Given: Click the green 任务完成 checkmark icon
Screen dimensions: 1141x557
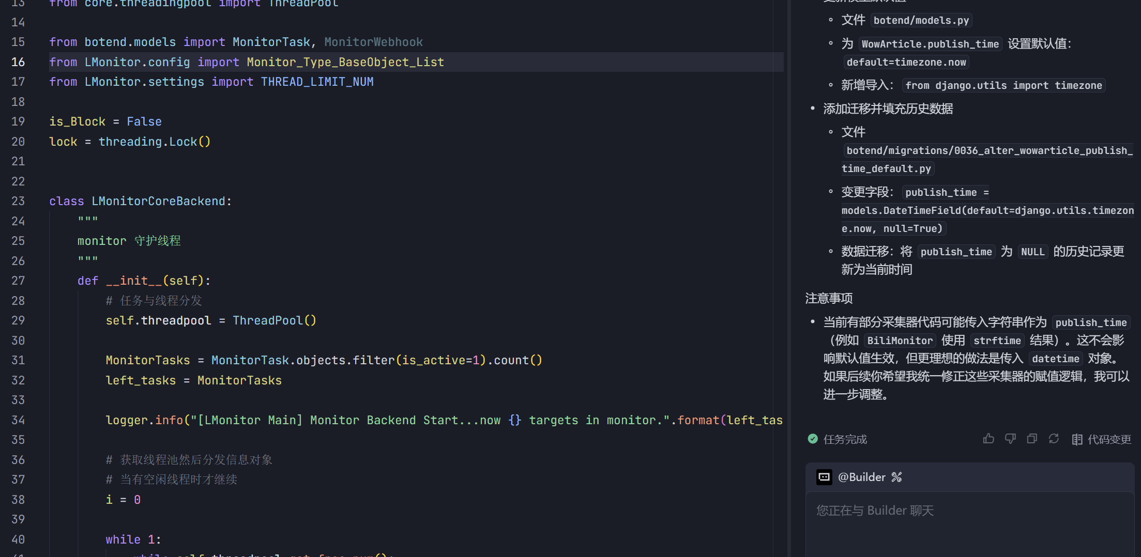Looking at the screenshot, I should tap(813, 439).
